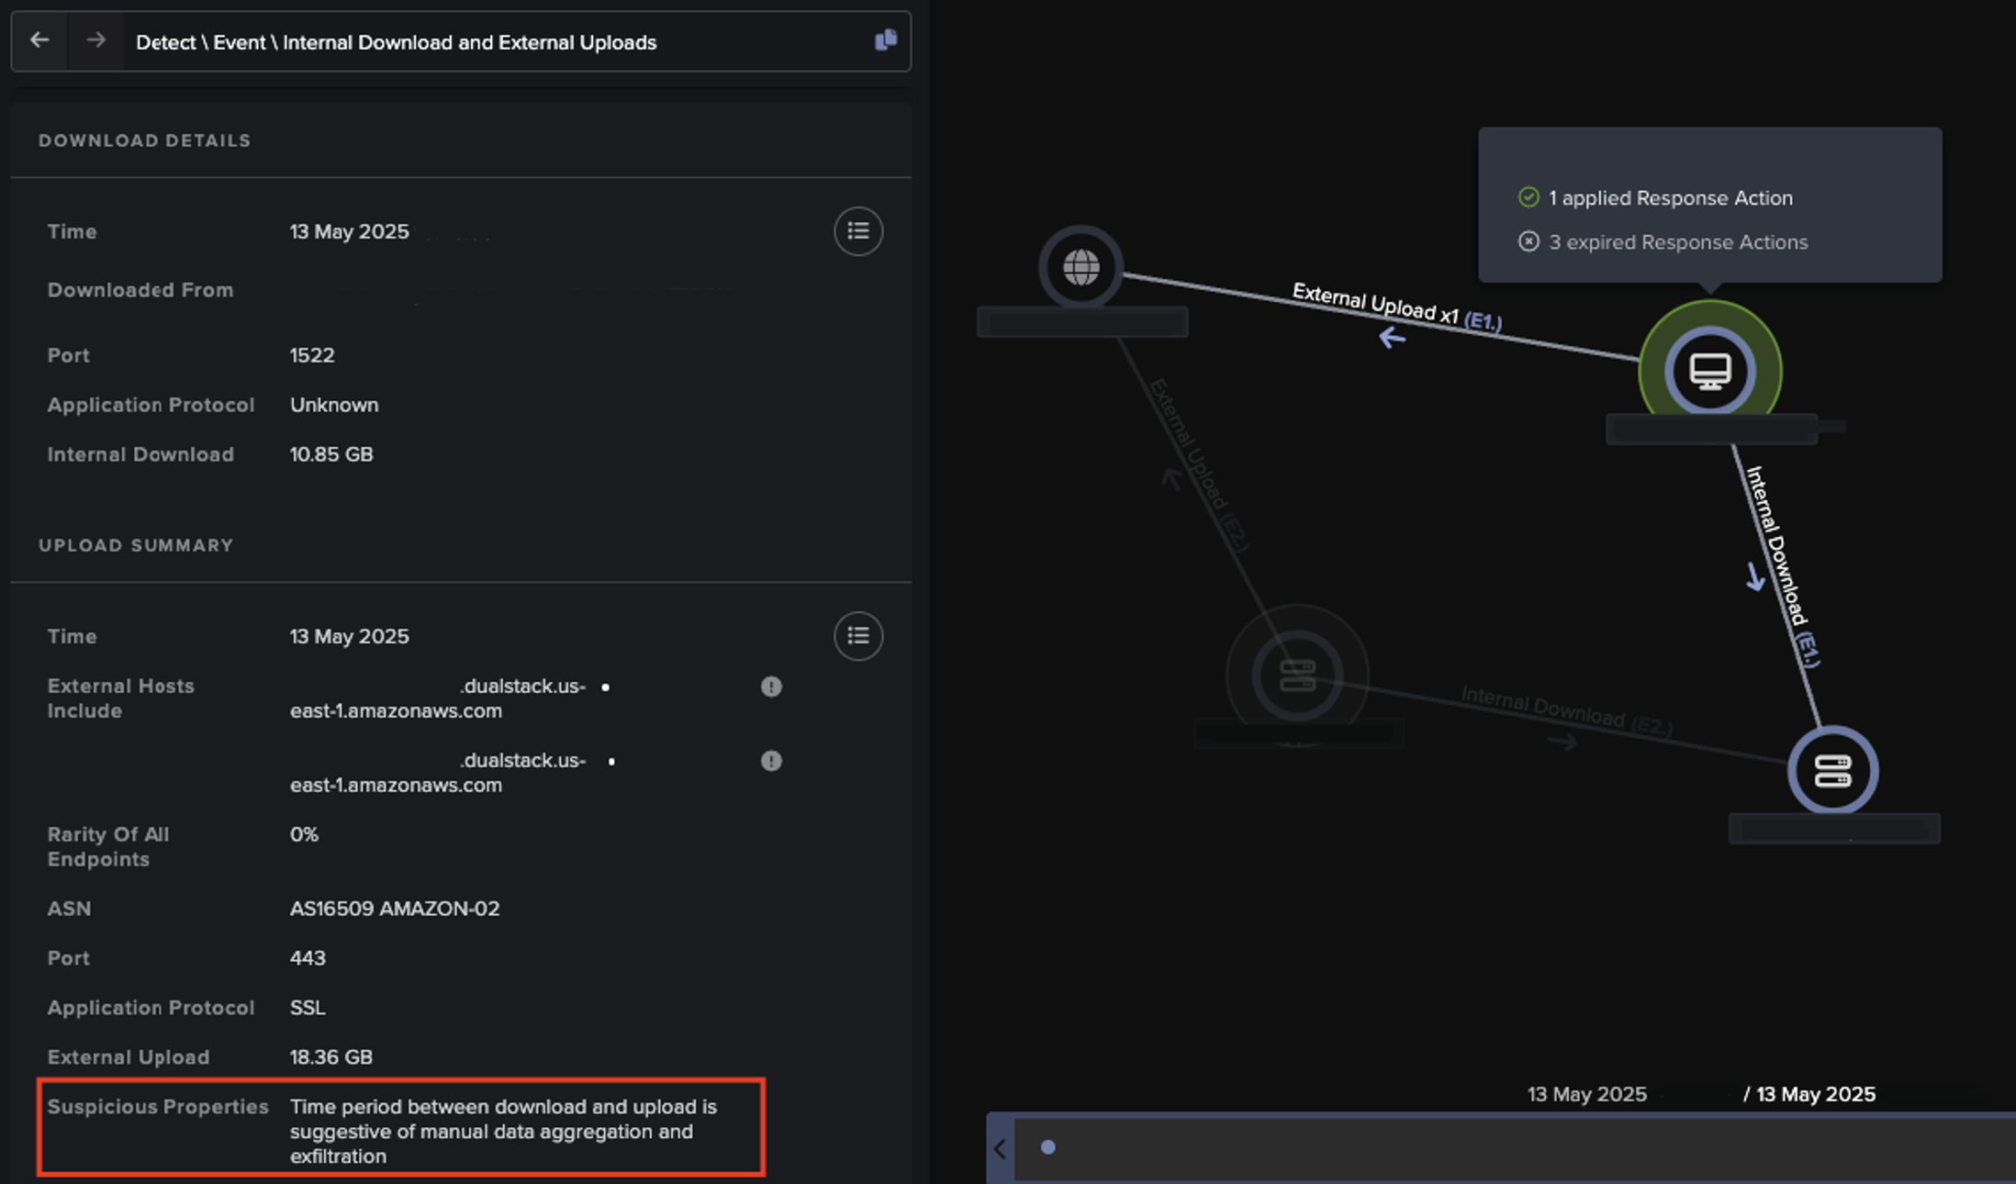Click the External Upload value 18.36 GB
This screenshot has width=2016, height=1184.
click(331, 1057)
